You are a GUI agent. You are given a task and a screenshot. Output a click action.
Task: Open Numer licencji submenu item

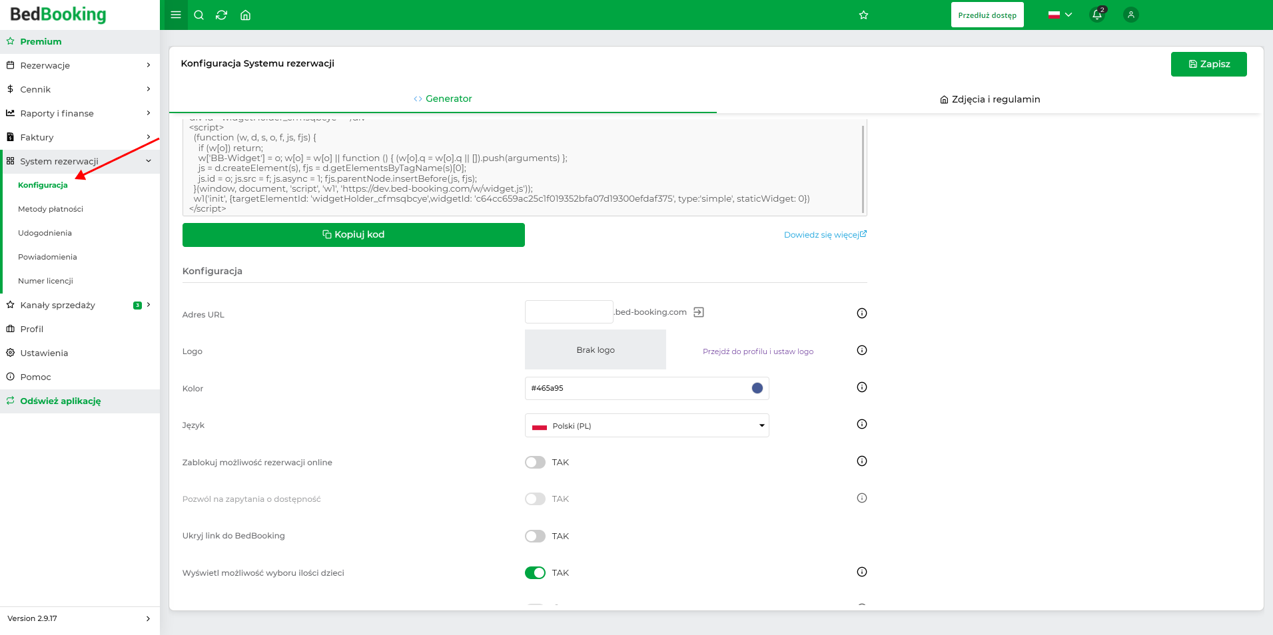click(x=45, y=281)
